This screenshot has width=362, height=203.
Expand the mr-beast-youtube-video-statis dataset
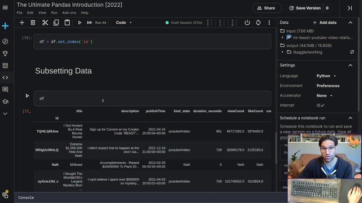coord(282,37)
